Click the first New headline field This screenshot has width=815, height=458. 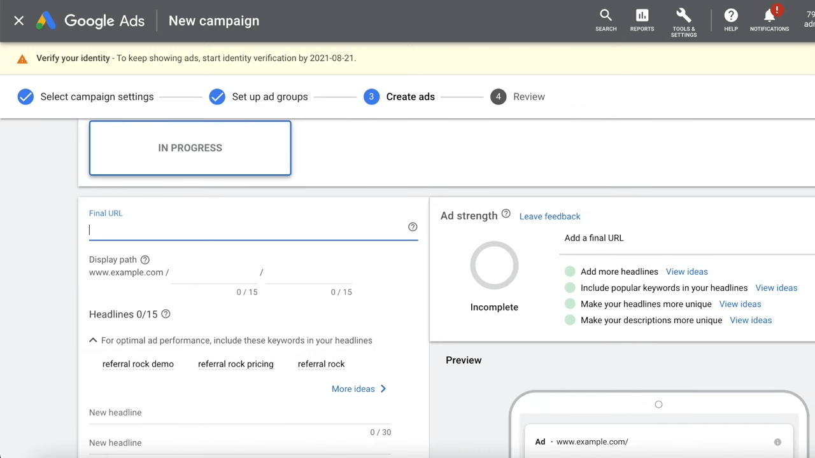pyautogui.click(x=240, y=413)
